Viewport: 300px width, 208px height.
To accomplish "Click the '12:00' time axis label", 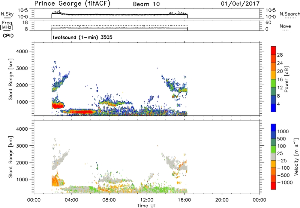I will [147, 200].
